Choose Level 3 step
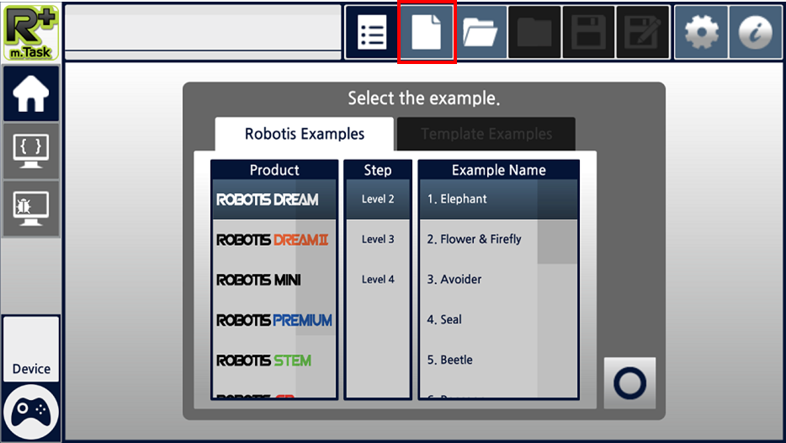Viewport: 786px width, 443px height. click(x=378, y=239)
